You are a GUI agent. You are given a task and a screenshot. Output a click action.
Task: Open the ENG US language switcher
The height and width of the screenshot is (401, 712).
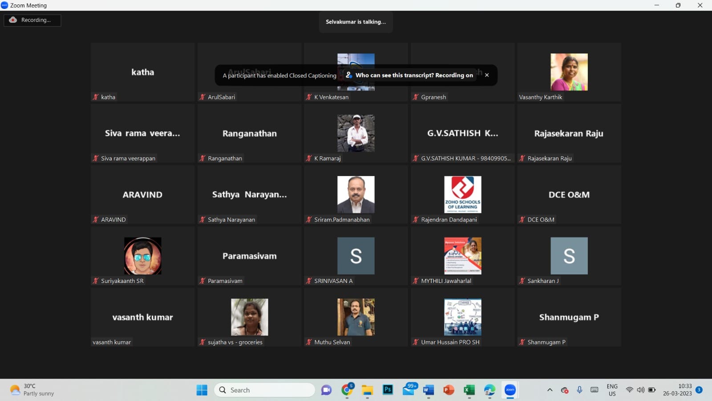pyautogui.click(x=612, y=390)
